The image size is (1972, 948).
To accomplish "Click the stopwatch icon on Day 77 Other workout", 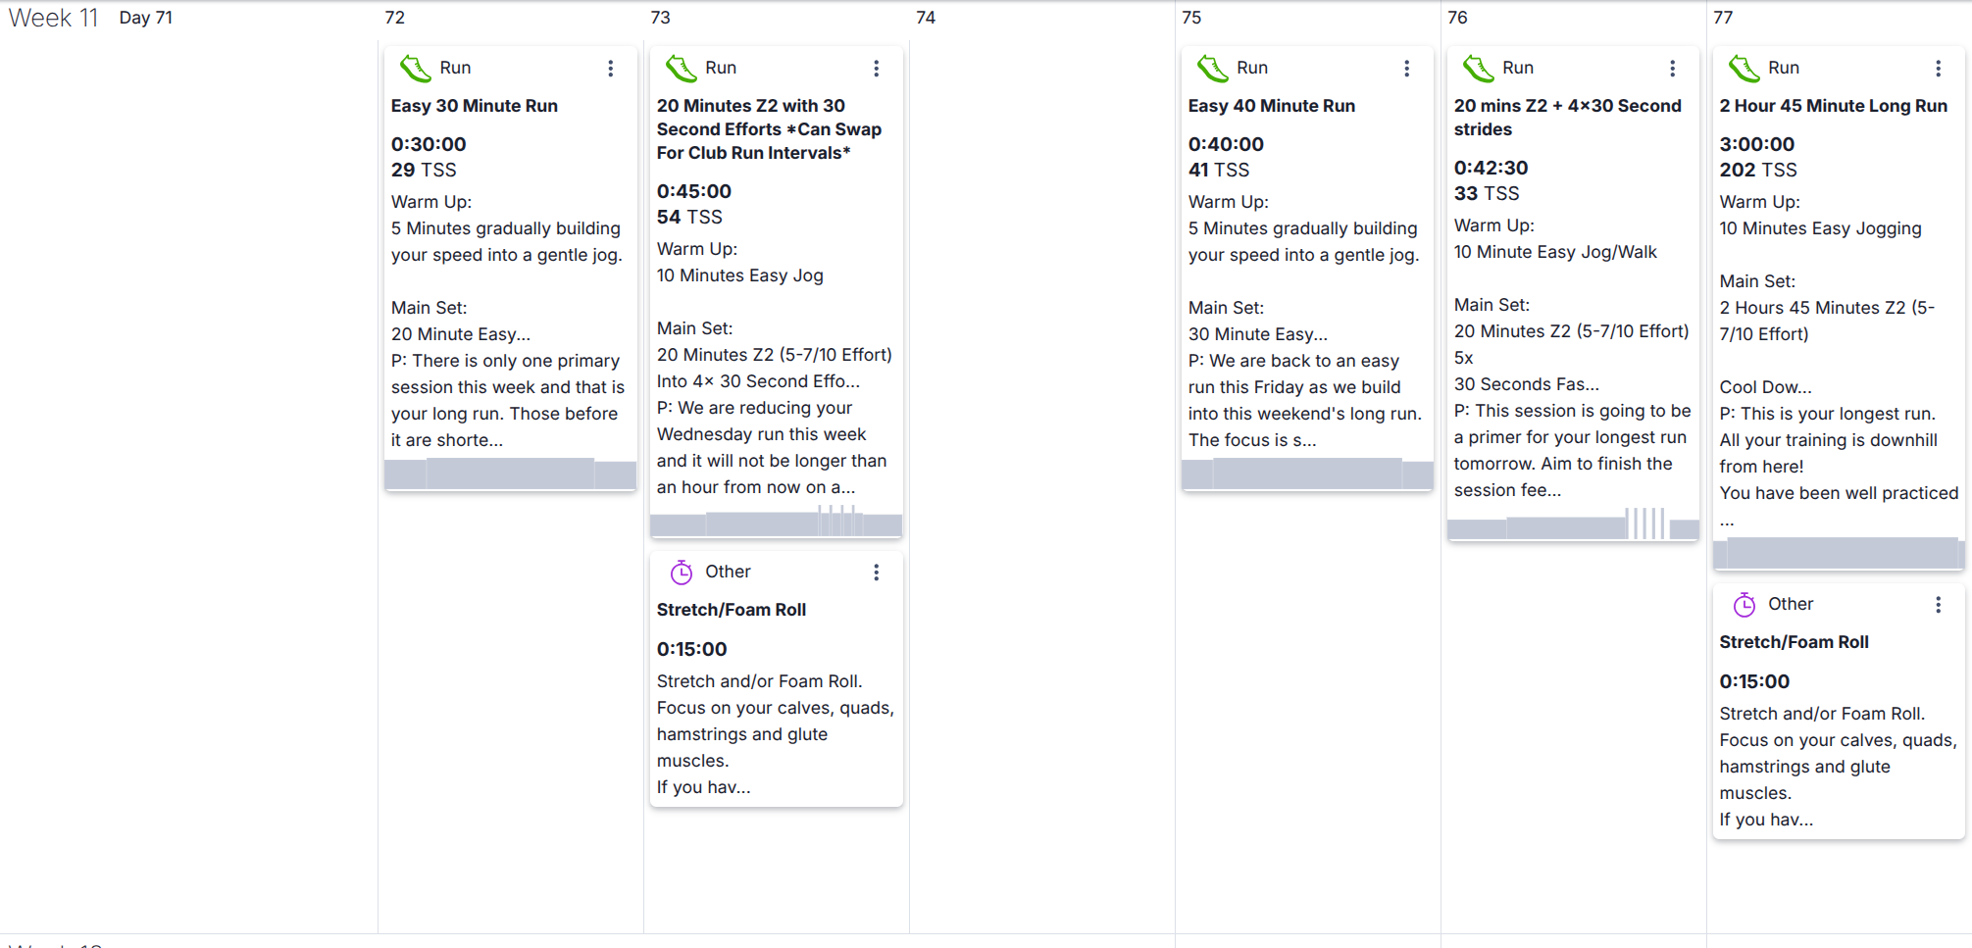I will (x=1744, y=605).
